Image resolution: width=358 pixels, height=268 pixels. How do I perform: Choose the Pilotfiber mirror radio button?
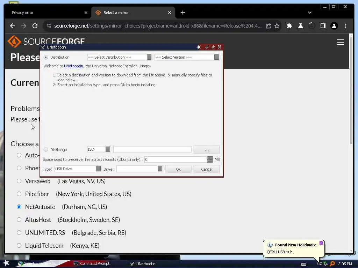[19, 194]
